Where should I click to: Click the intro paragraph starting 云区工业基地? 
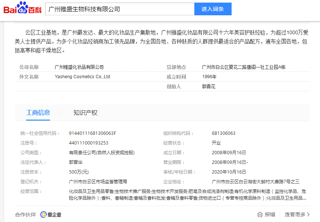[161, 41]
